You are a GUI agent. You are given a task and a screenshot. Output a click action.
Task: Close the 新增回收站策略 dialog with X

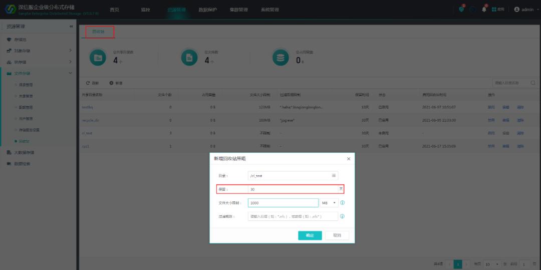pyautogui.click(x=349, y=159)
